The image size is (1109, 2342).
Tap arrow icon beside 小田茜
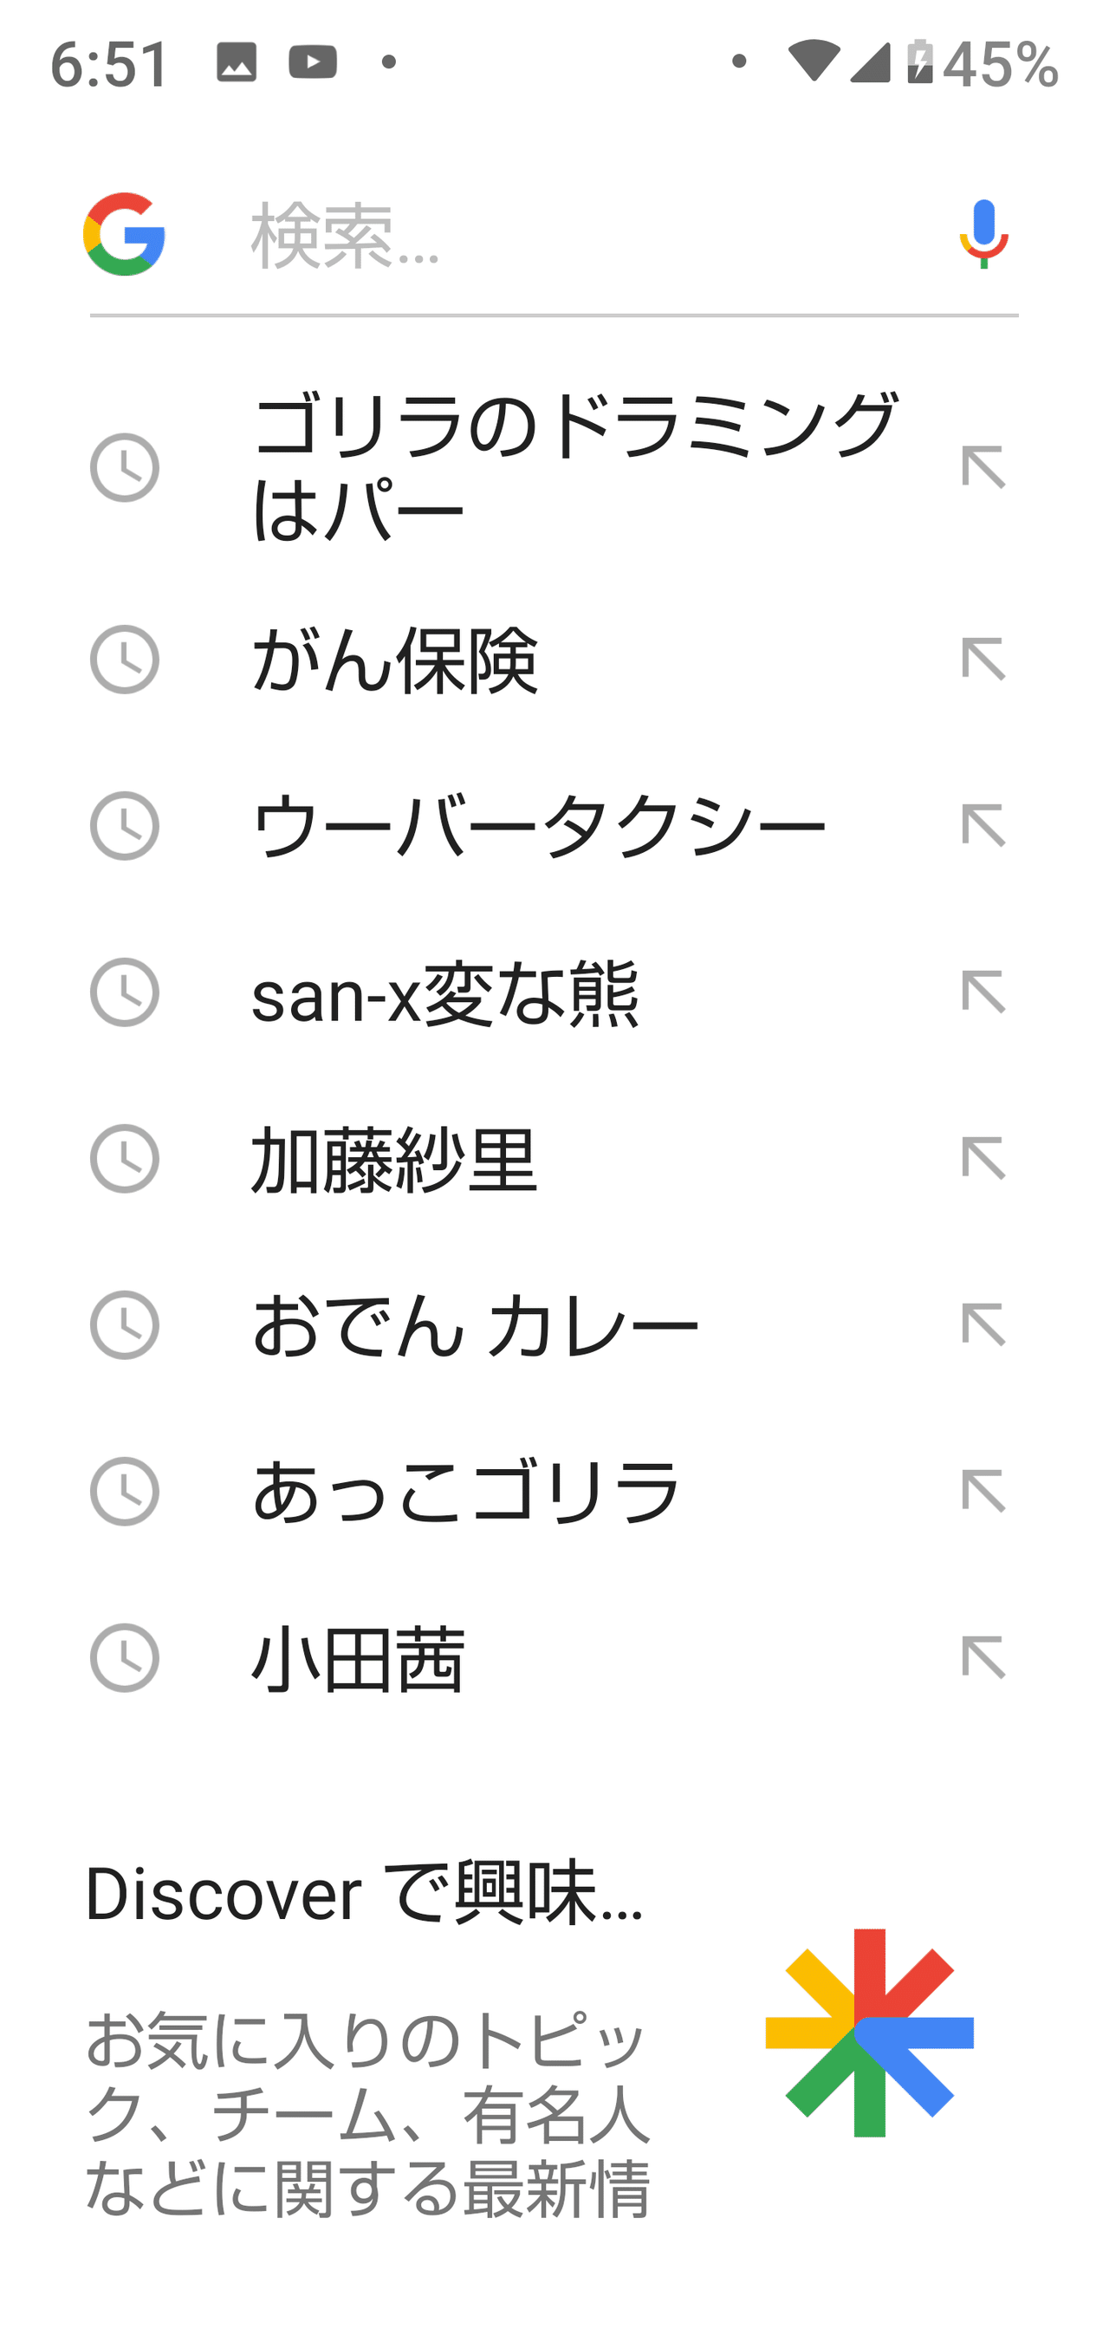coord(983,1657)
